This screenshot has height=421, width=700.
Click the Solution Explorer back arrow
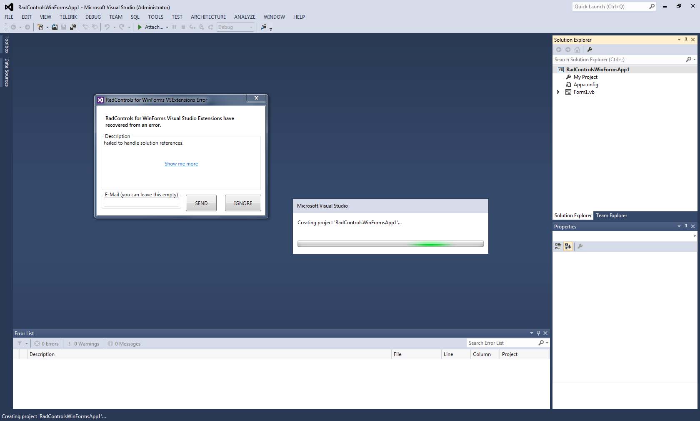pyautogui.click(x=559, y=50)
